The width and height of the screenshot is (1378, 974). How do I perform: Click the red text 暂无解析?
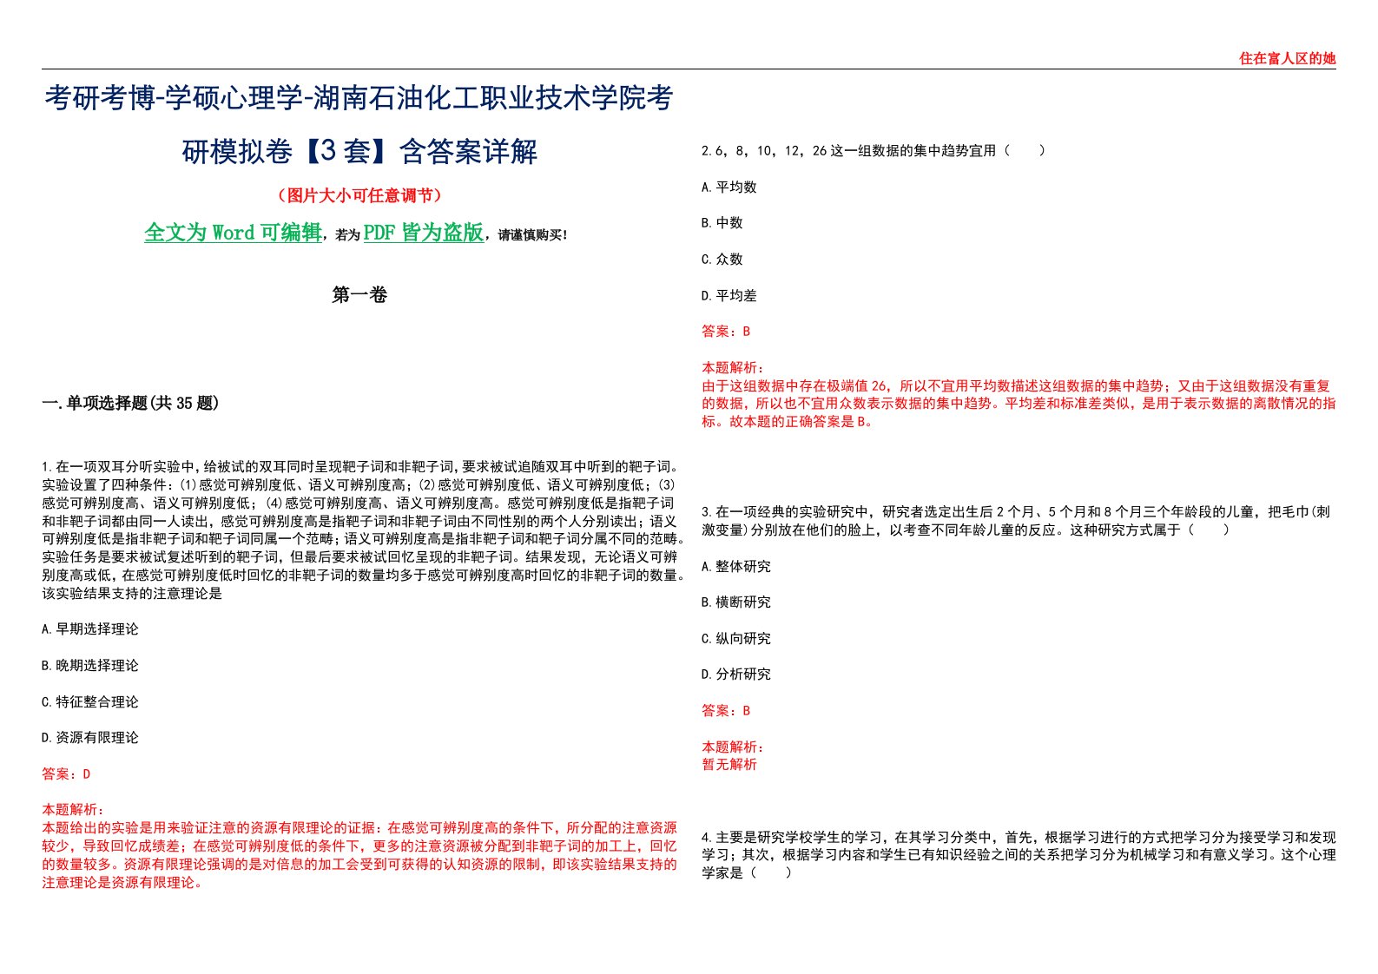pyautogui.click(x=729, y=765)
